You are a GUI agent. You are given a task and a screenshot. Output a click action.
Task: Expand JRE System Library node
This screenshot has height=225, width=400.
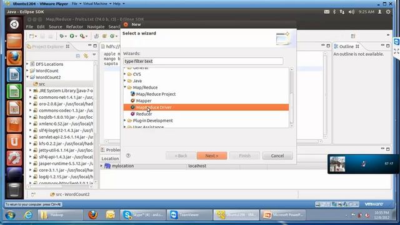pos(31,90)
